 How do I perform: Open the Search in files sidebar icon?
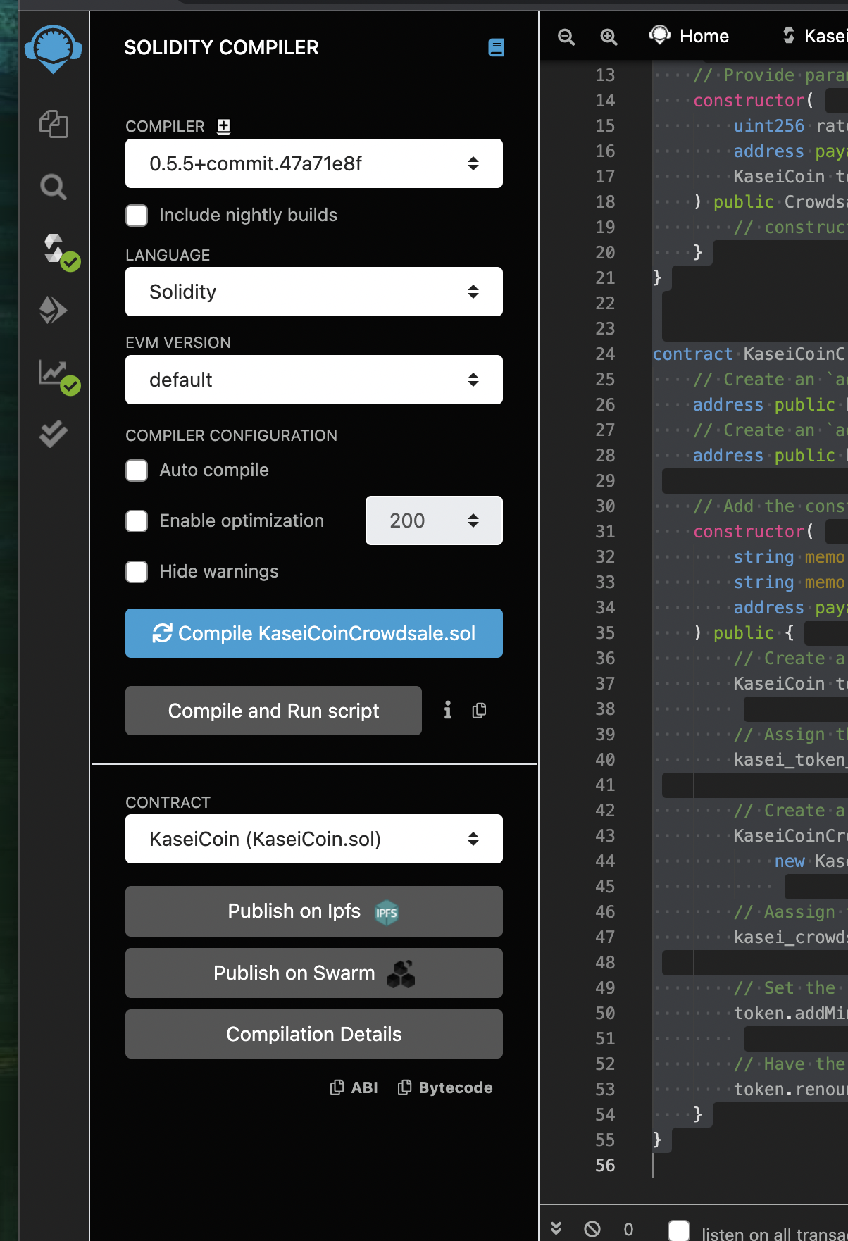54,187
